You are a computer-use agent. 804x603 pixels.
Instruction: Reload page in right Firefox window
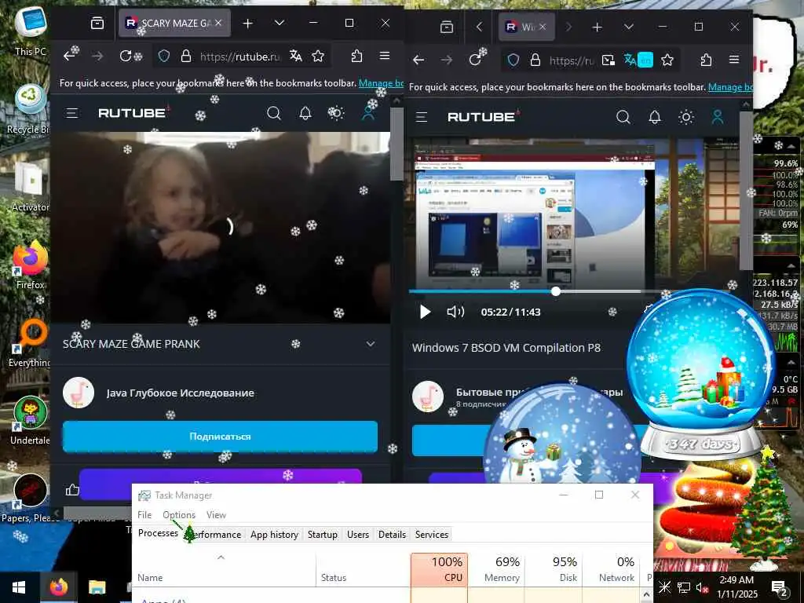[x=475, y=60]
